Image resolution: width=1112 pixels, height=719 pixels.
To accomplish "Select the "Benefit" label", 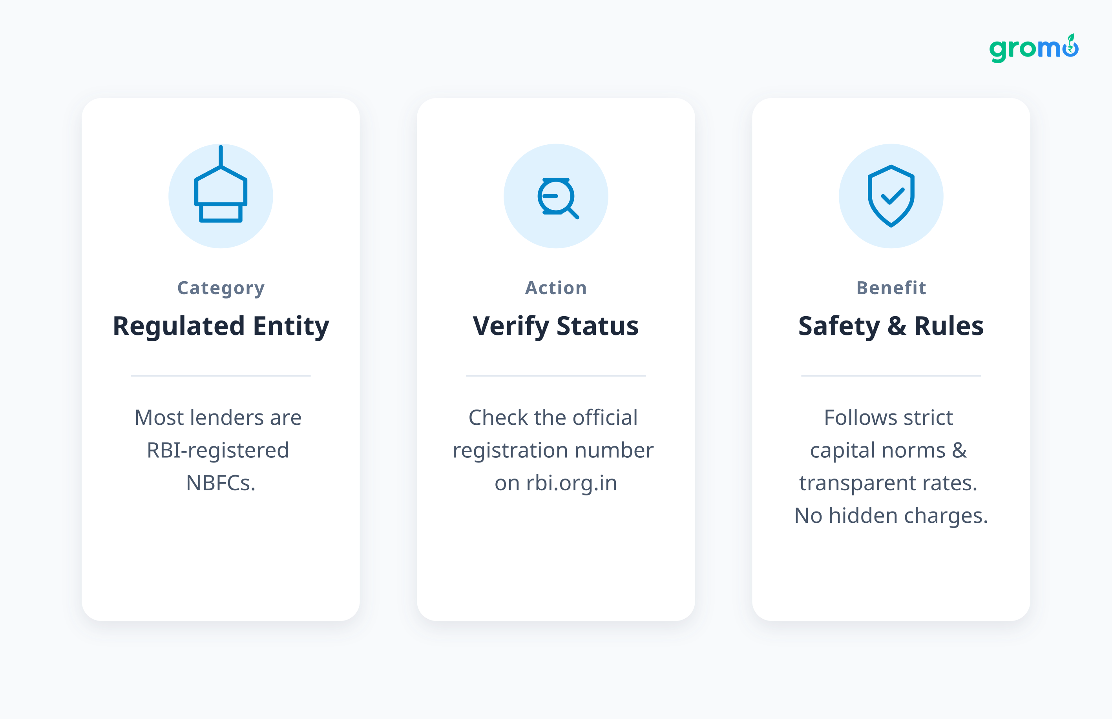I will [891, 288].
